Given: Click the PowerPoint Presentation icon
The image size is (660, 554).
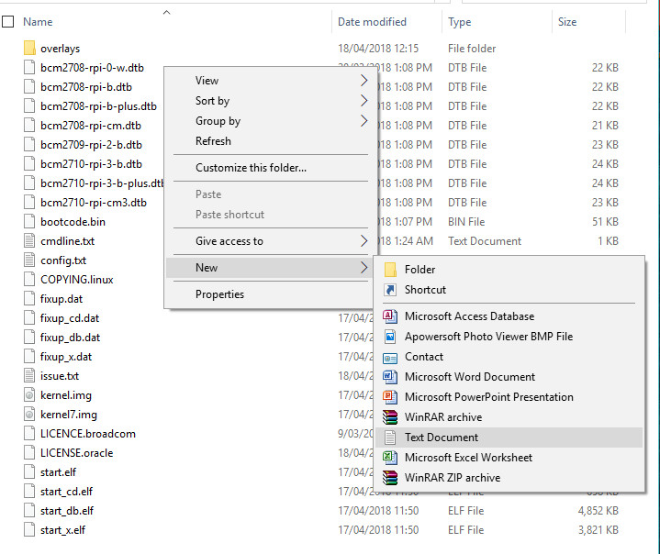Looking at the screenshot, I should coord(389,397).
